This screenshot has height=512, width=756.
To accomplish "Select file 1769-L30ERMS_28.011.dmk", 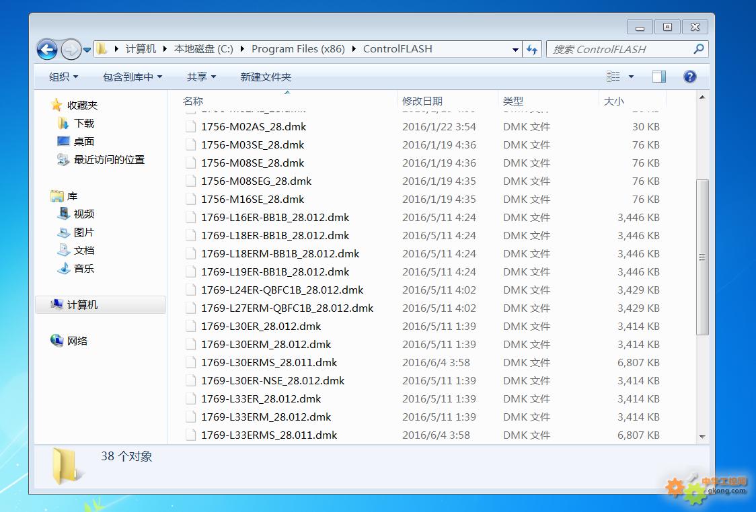I will (269, 363).
